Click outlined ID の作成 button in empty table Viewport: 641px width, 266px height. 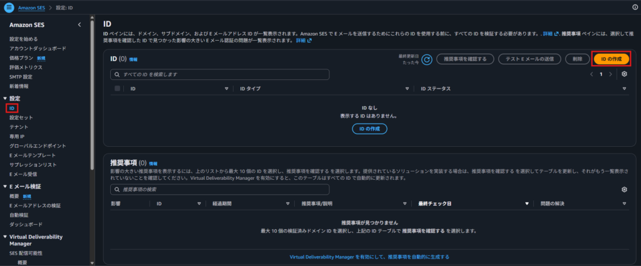click(369, 129)
